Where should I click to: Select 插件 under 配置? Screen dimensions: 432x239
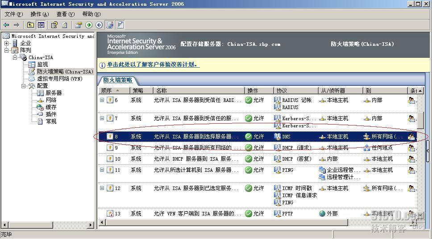(51, 114)
